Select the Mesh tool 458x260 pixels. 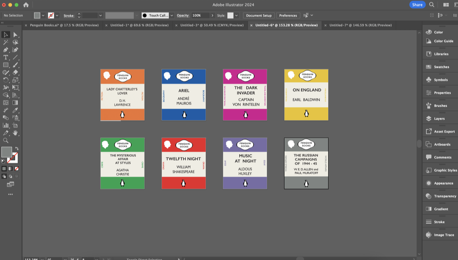[5, 103]
